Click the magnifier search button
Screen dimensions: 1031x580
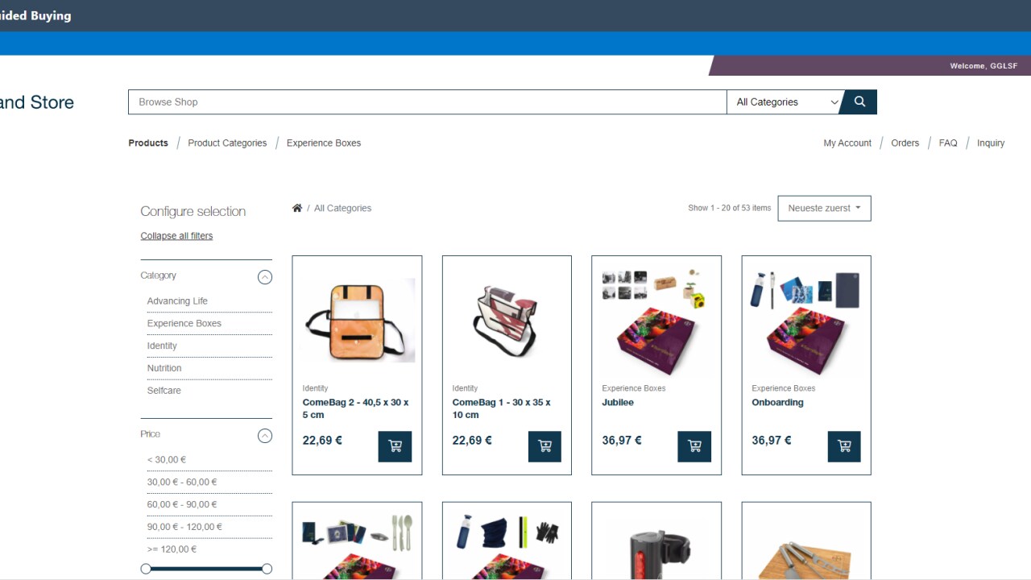point(859,101)
